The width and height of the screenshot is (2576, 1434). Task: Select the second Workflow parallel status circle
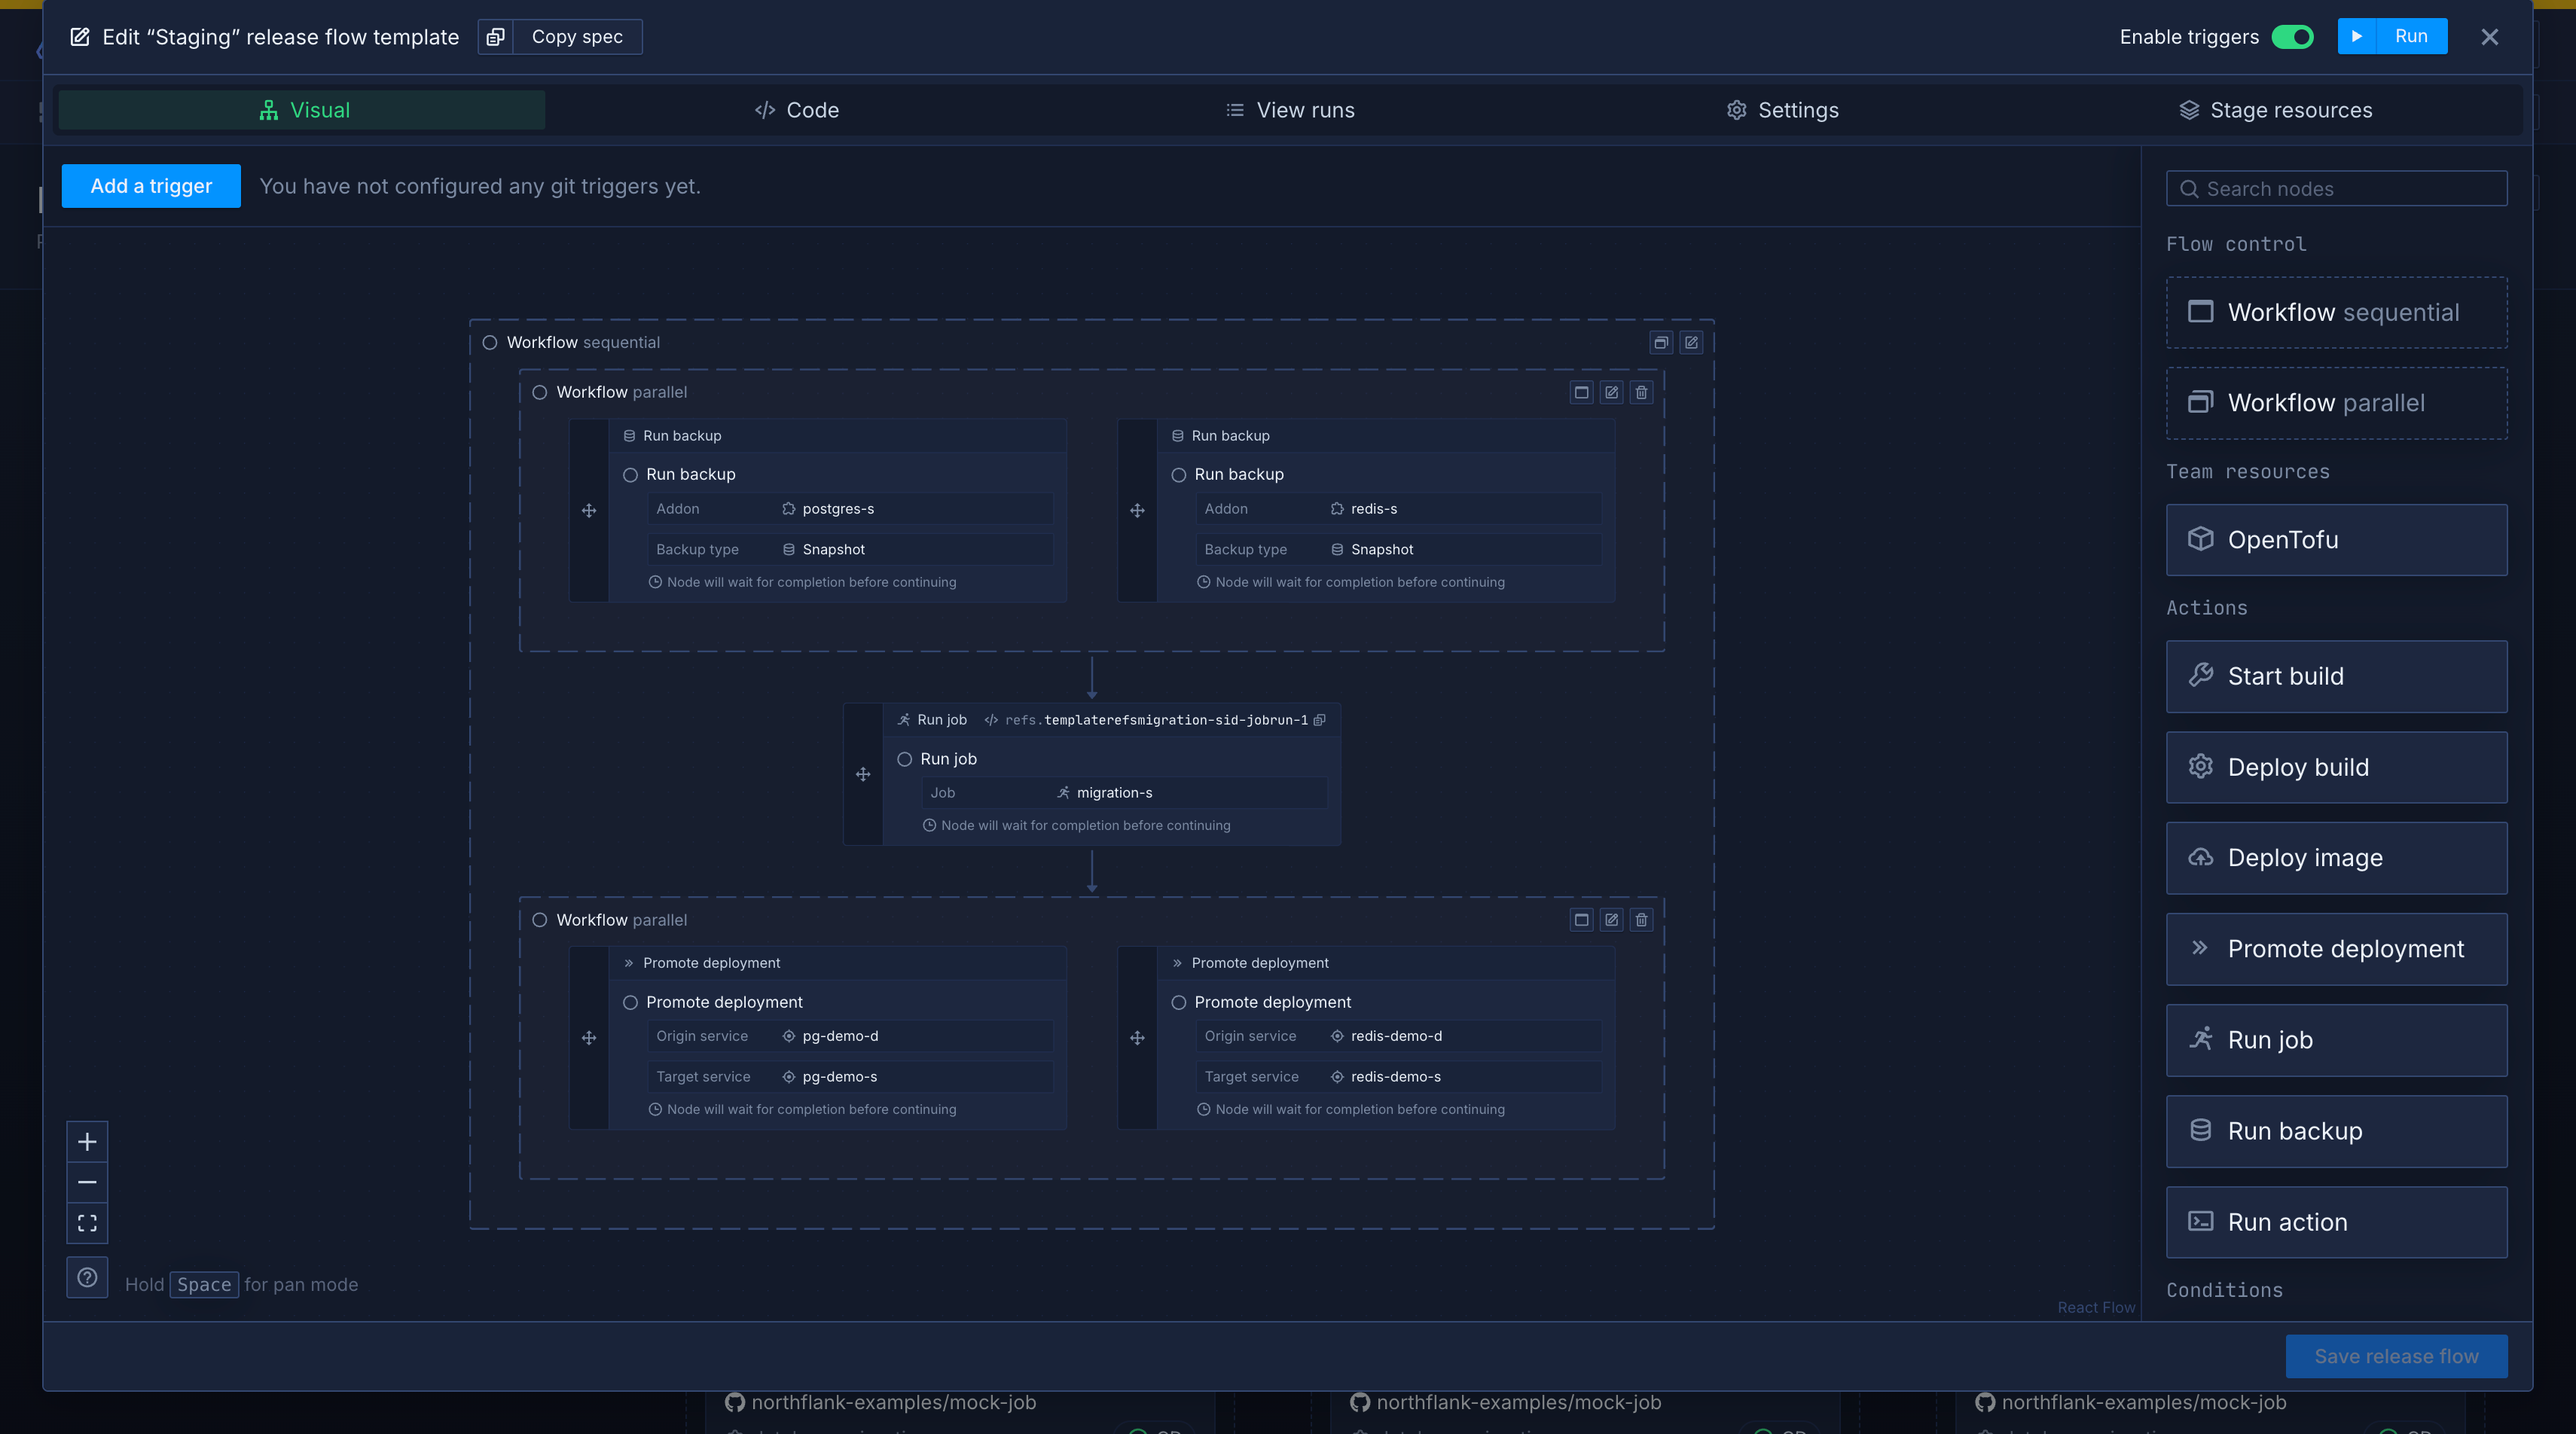coord(540,920)
